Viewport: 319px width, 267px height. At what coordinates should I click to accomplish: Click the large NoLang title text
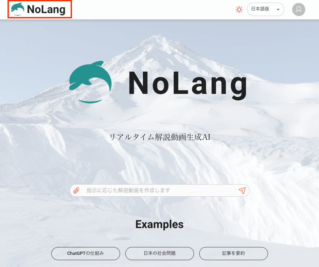point(188,85)
